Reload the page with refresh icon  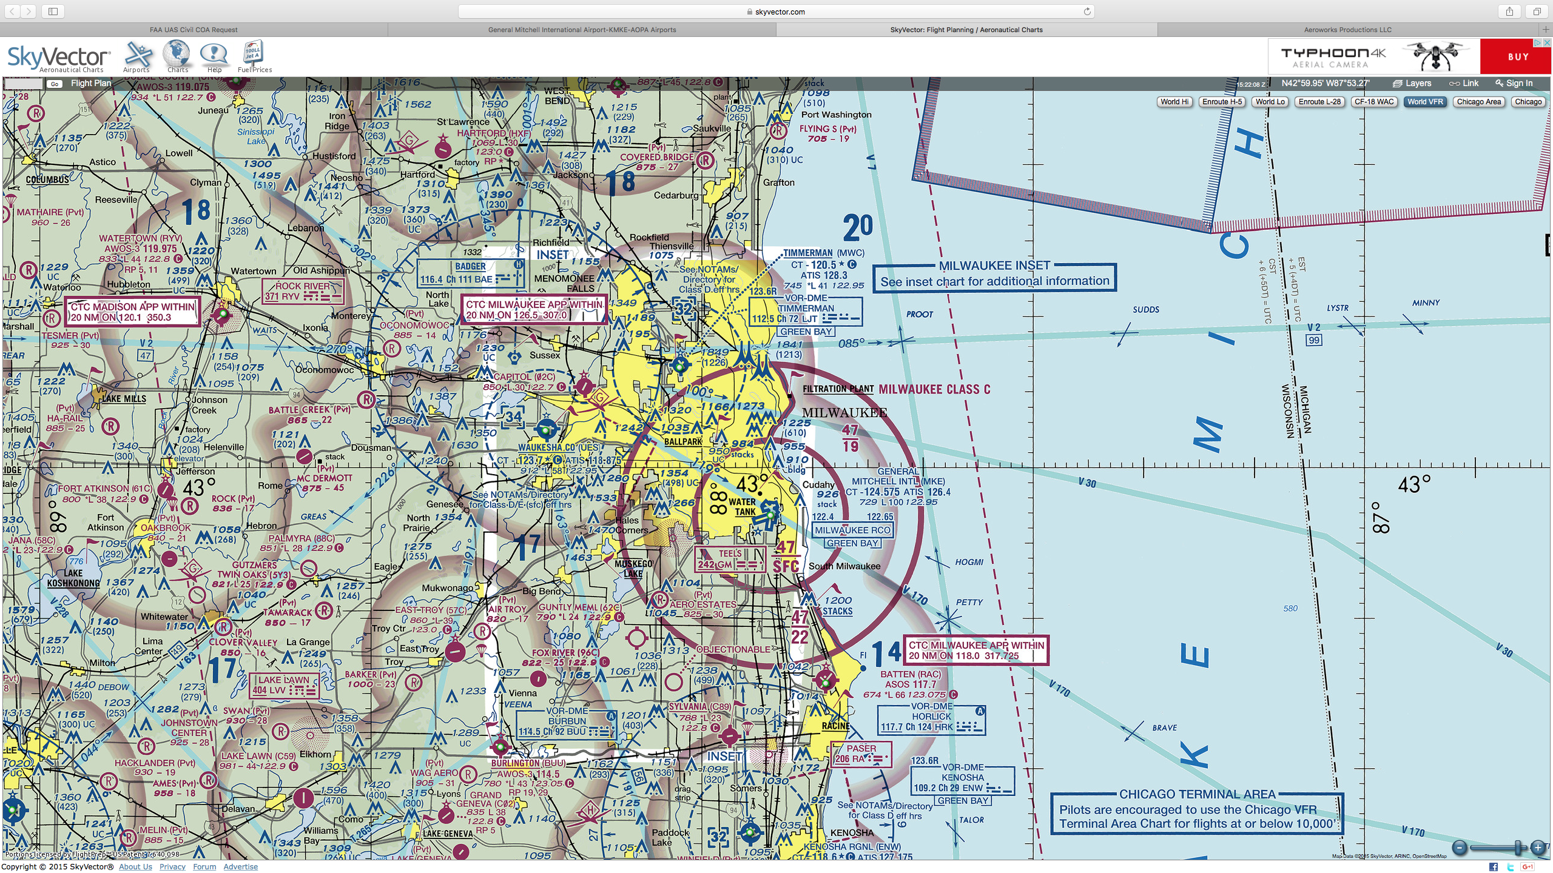(x=1087, y=12)
